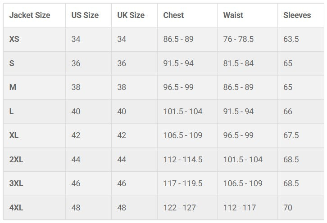327x223 pixels.
Task: Click the chest value 101.5 - 104 for L
Action: click(x=182, y=111)
